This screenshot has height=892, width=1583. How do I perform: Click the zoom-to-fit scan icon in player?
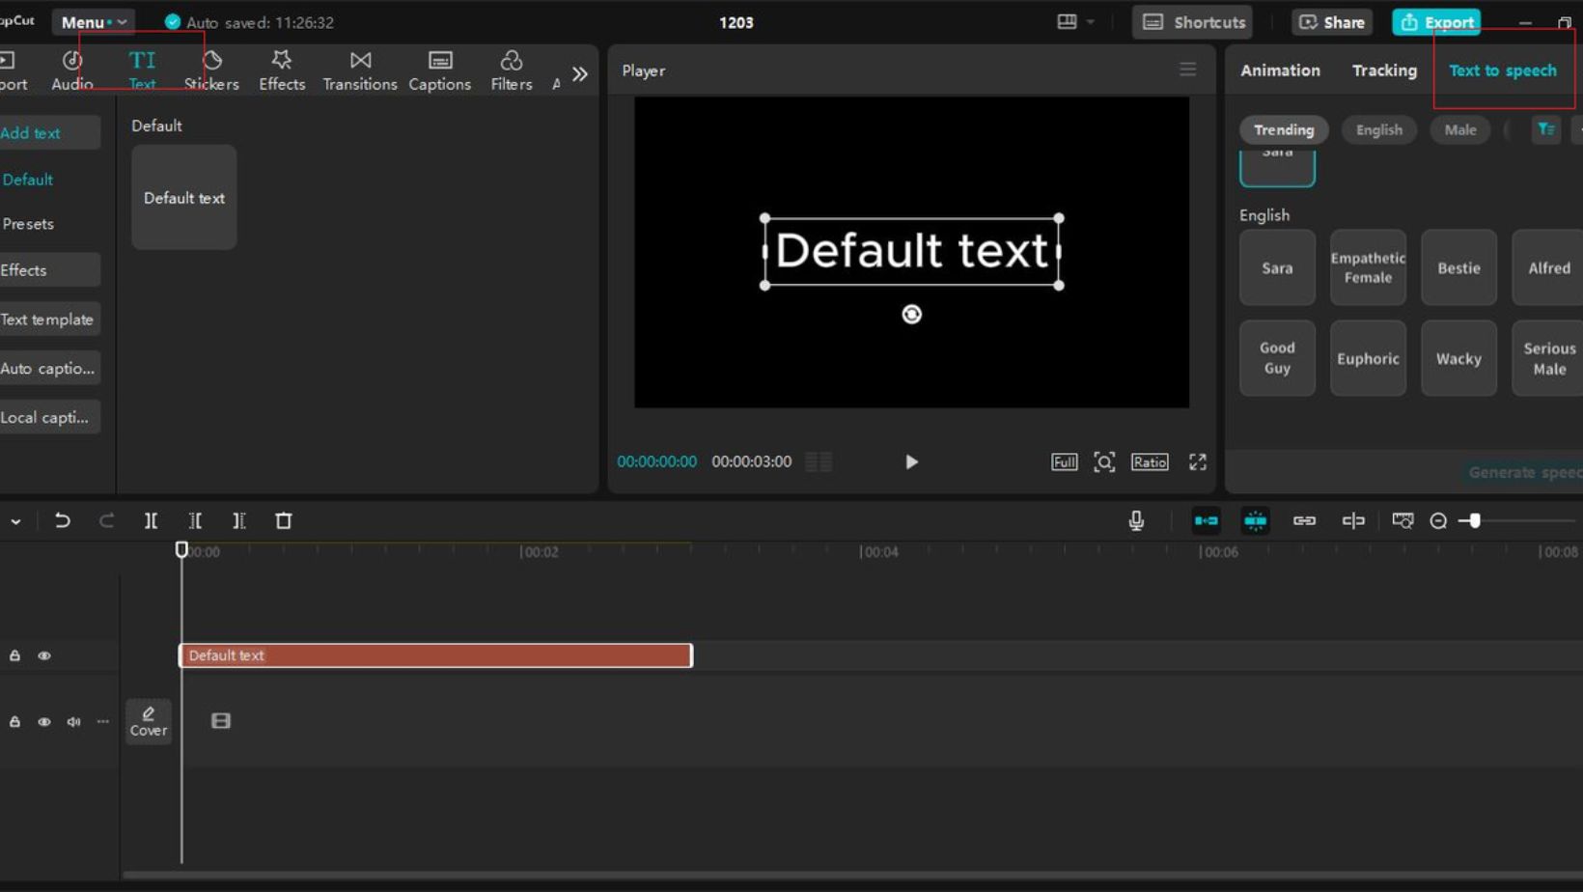(1104, 462)
